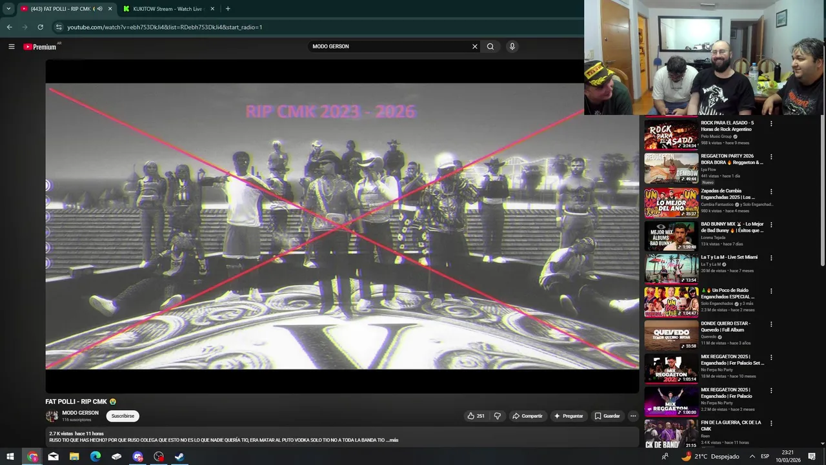Open options menu for Un Poco de Ruido

(x=771, y=291)
